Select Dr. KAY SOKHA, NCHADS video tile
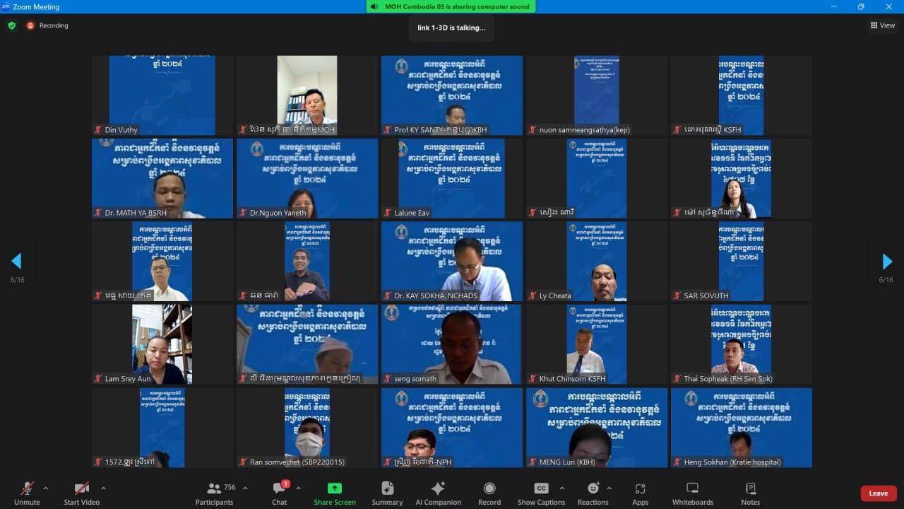Image resolution: width=904 pixels, height=509 pixels. click(x=452, y=262)
